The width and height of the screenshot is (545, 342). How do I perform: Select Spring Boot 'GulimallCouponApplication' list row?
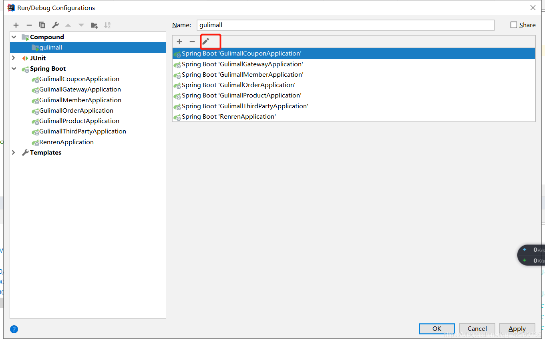354,54
